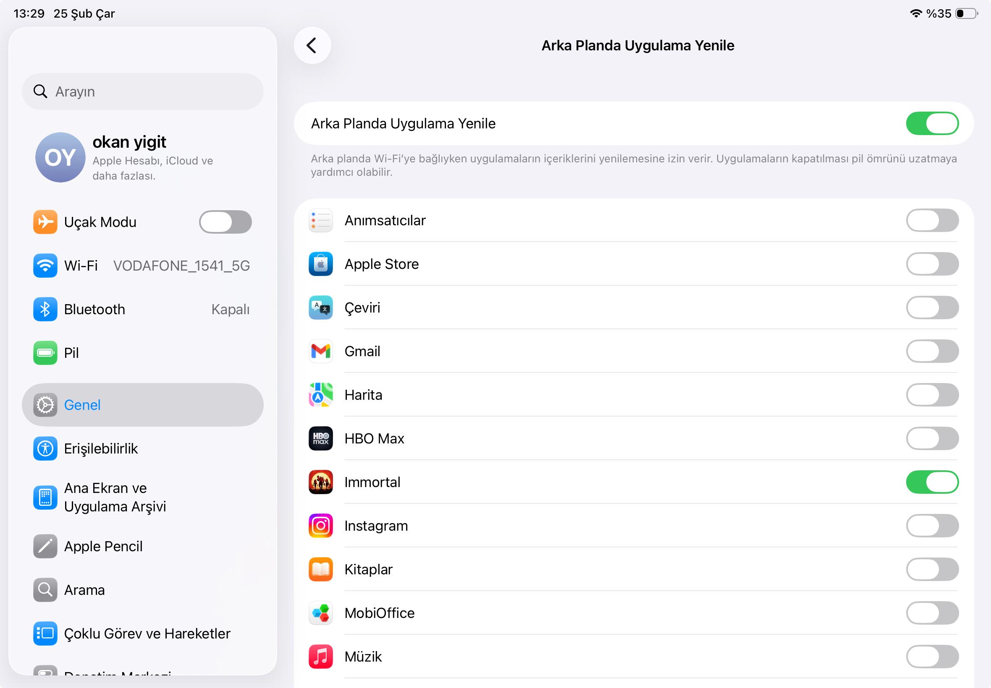Tap the Uçak Modu airplane icon
The width and height of the screenshot is (991, 688).
coord(45,222)
